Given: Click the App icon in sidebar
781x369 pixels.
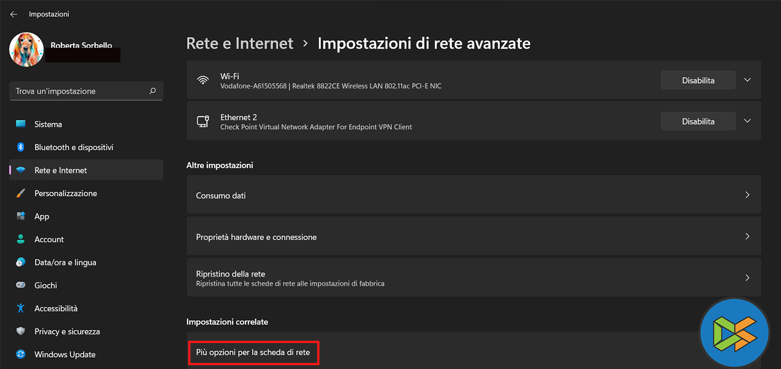Looking at the screenshot, I should click(x=21, y=216).
